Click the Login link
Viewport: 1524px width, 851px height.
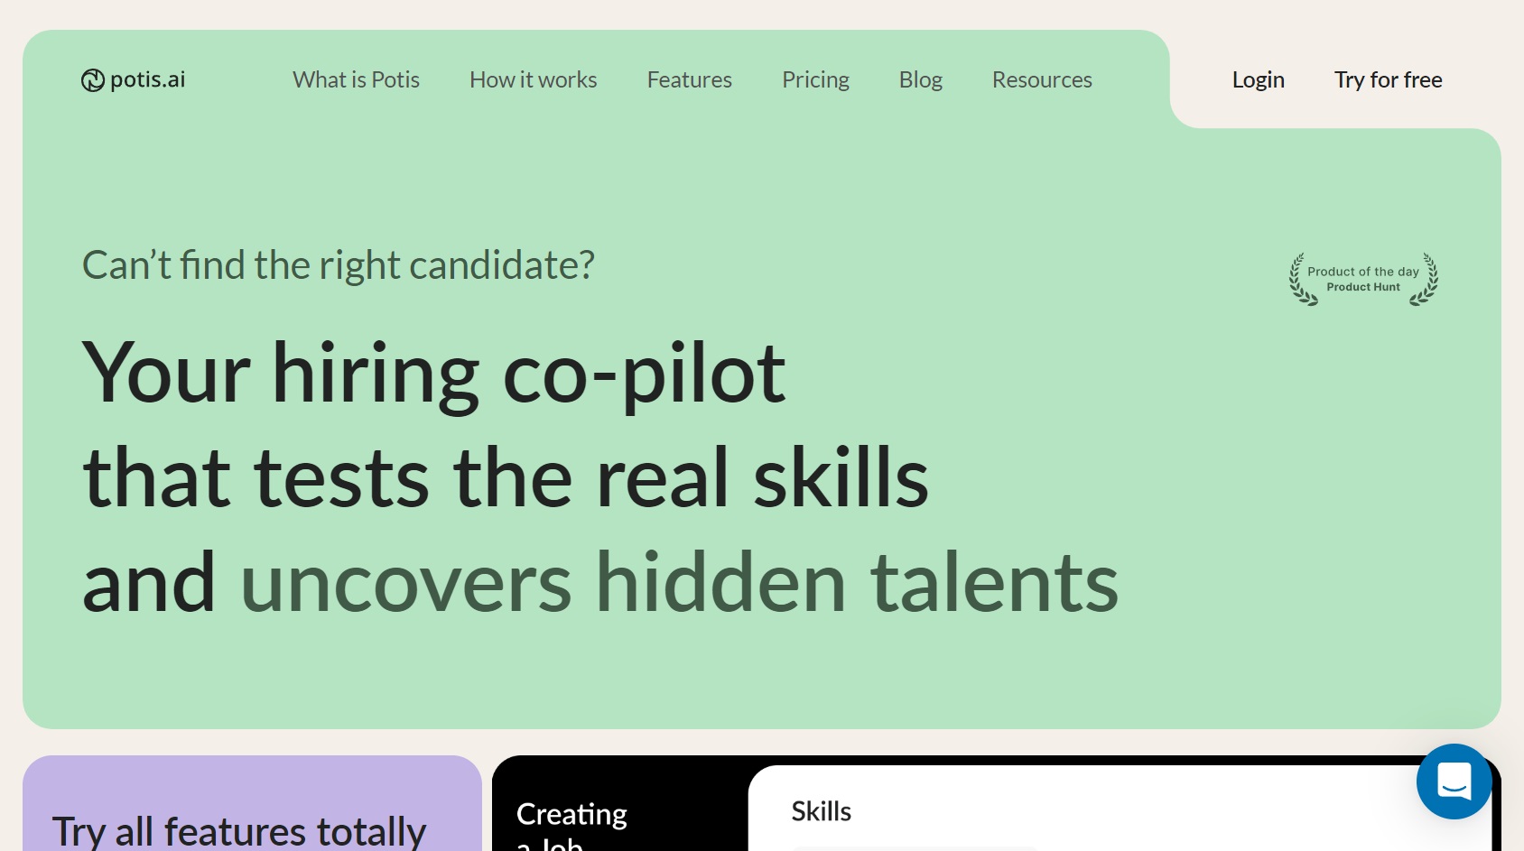1258,79
